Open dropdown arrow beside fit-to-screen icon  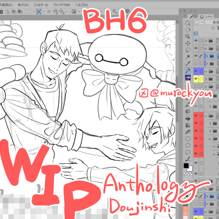point(44,11)
